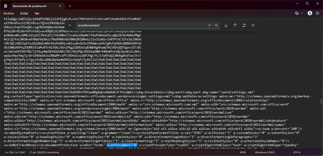Open the search options settings icon
Viewport: 323px width, 156px height.
(x=244, y=25)
